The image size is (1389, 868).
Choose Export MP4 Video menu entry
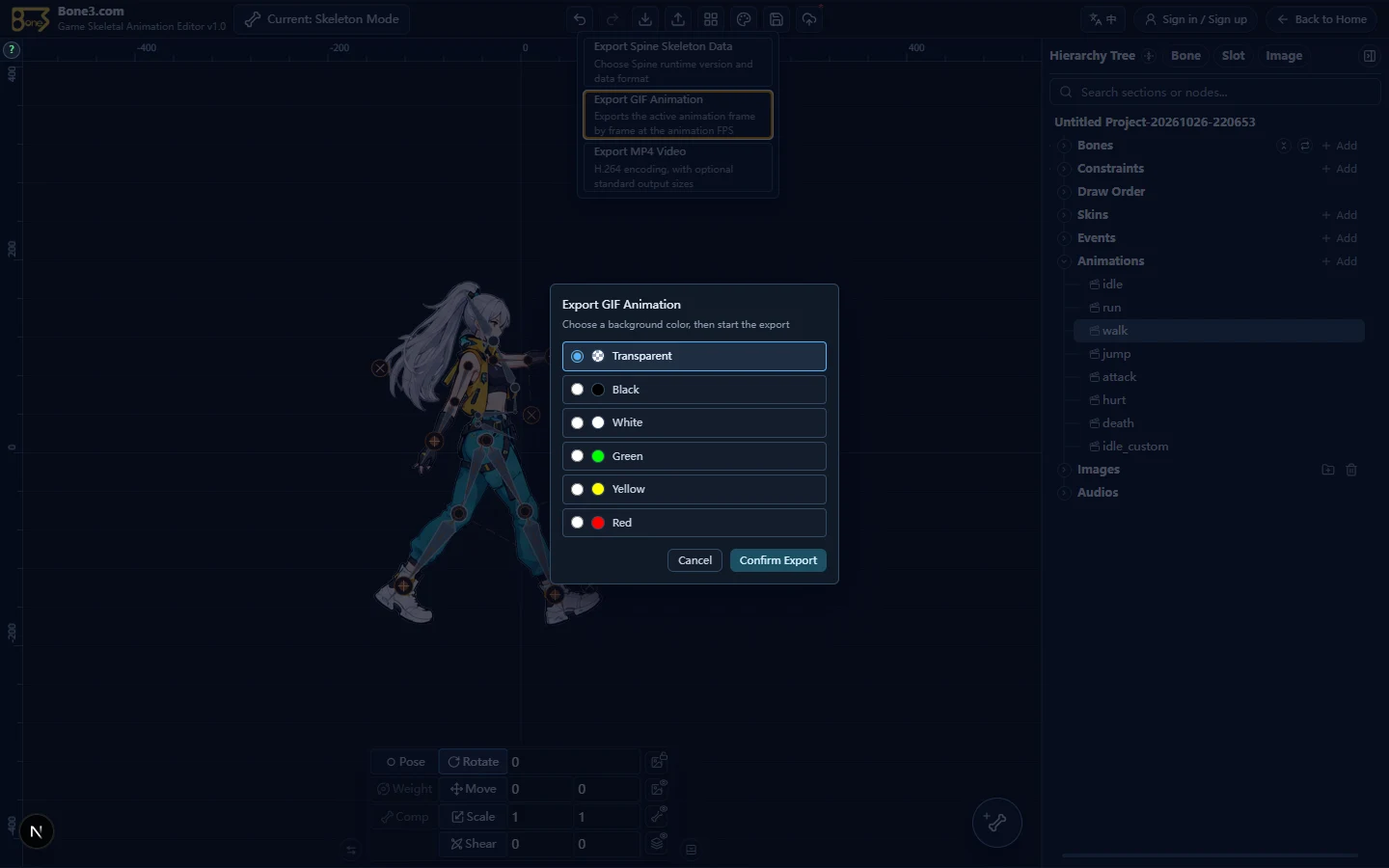pyautogui.click(x=677, y=167)
